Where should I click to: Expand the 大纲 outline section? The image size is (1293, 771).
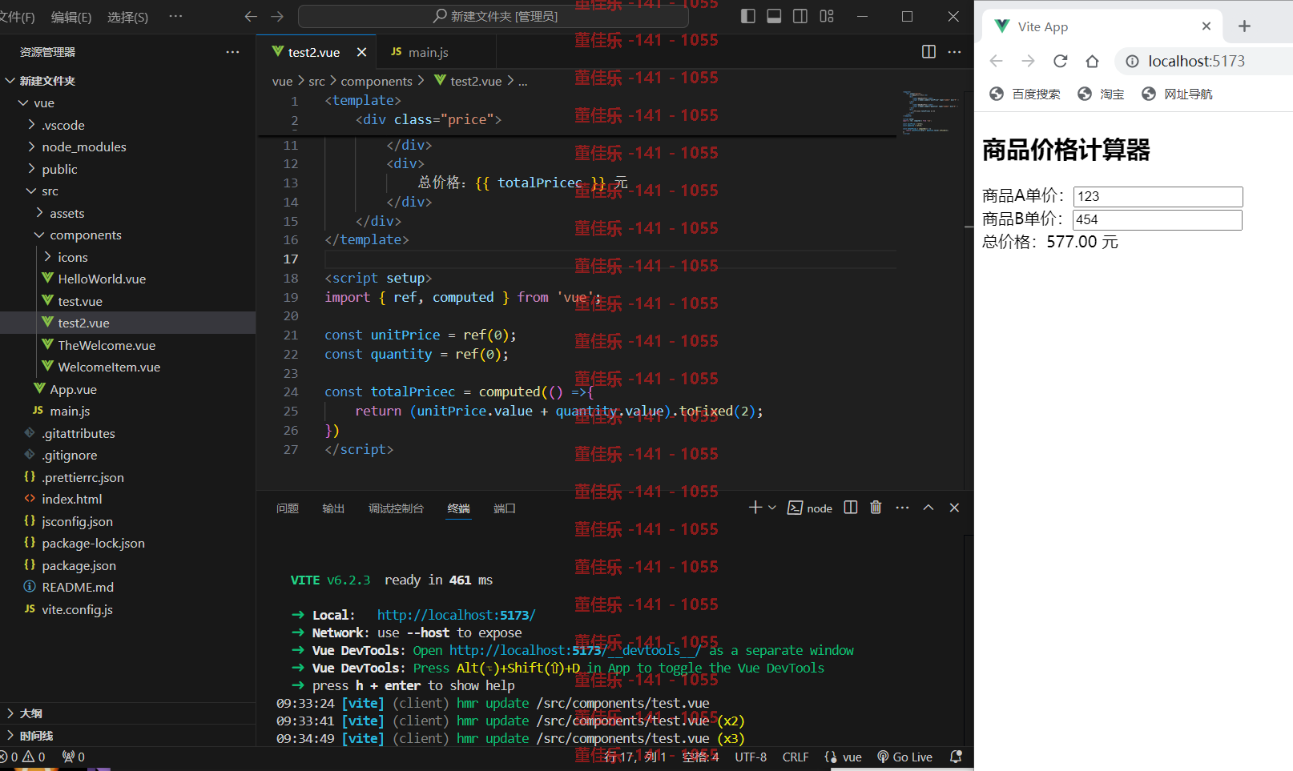pyautogui.click(x=128, y=713)
